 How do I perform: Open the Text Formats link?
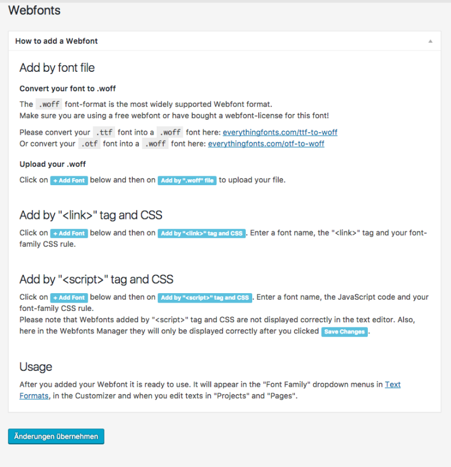(x=392, y=385)
